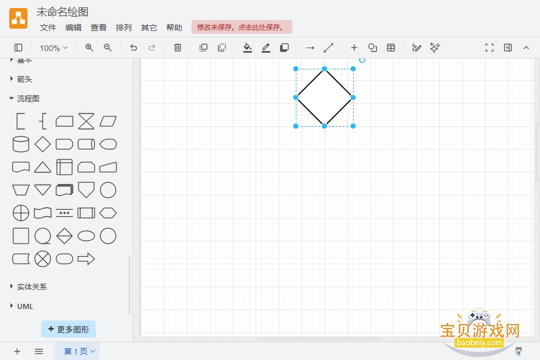Select the sort diamond-with-line shape
Screen dimensions: 540x360
[64, 236]
